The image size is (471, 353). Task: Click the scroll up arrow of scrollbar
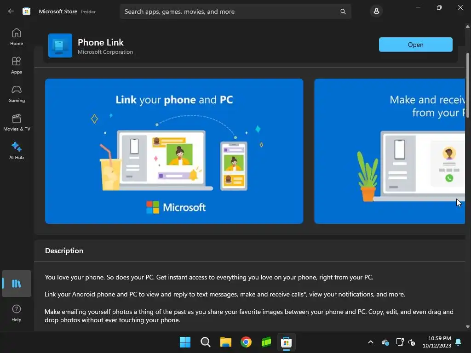[468, 27]
